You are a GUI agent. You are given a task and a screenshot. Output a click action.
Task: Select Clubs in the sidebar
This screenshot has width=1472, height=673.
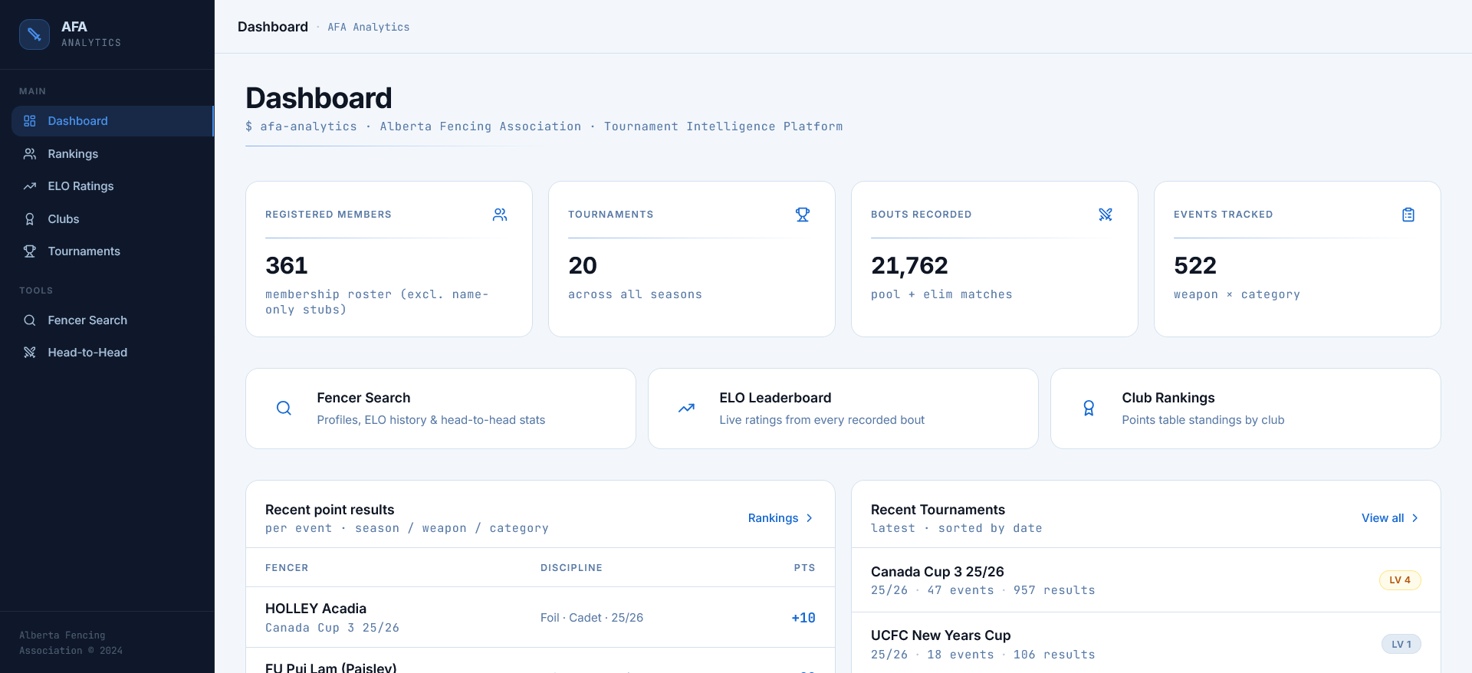[x=113, y=219]
